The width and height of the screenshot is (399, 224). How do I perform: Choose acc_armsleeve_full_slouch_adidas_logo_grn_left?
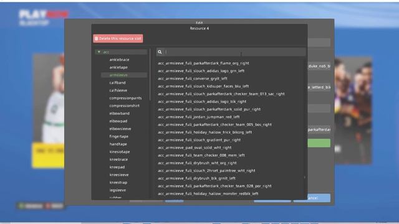201,71
